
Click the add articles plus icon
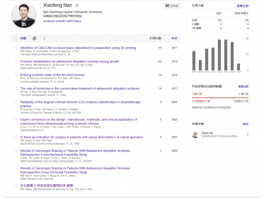tap(34, 39)
